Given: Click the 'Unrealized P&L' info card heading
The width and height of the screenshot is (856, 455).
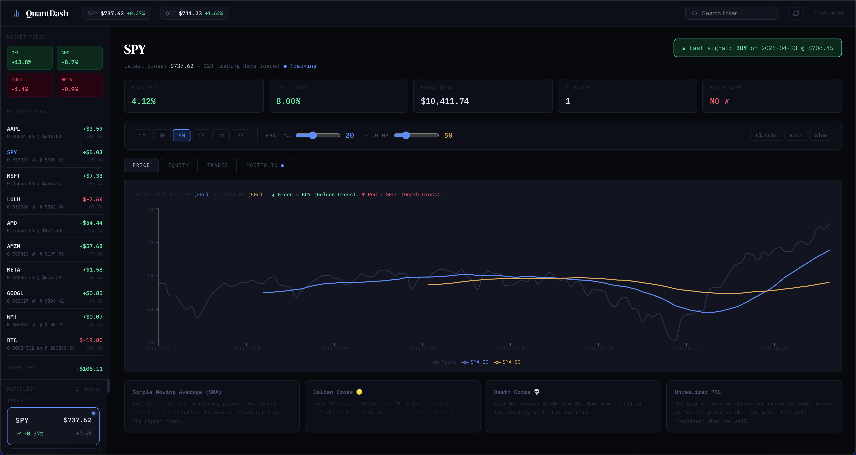Looking at the screenshot, I should 698,392.
